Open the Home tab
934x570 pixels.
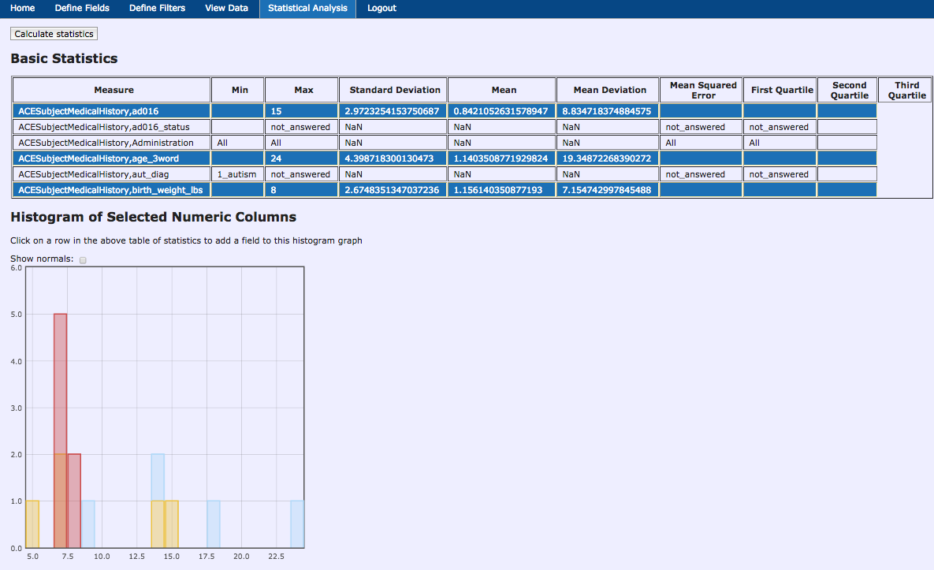tap(22, 9)
